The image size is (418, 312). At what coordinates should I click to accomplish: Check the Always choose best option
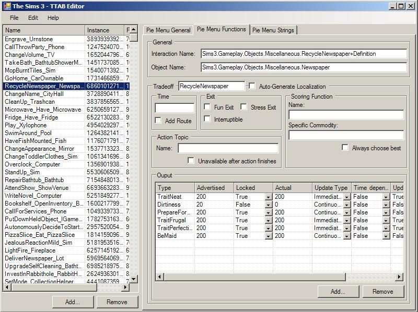[345, 148]
